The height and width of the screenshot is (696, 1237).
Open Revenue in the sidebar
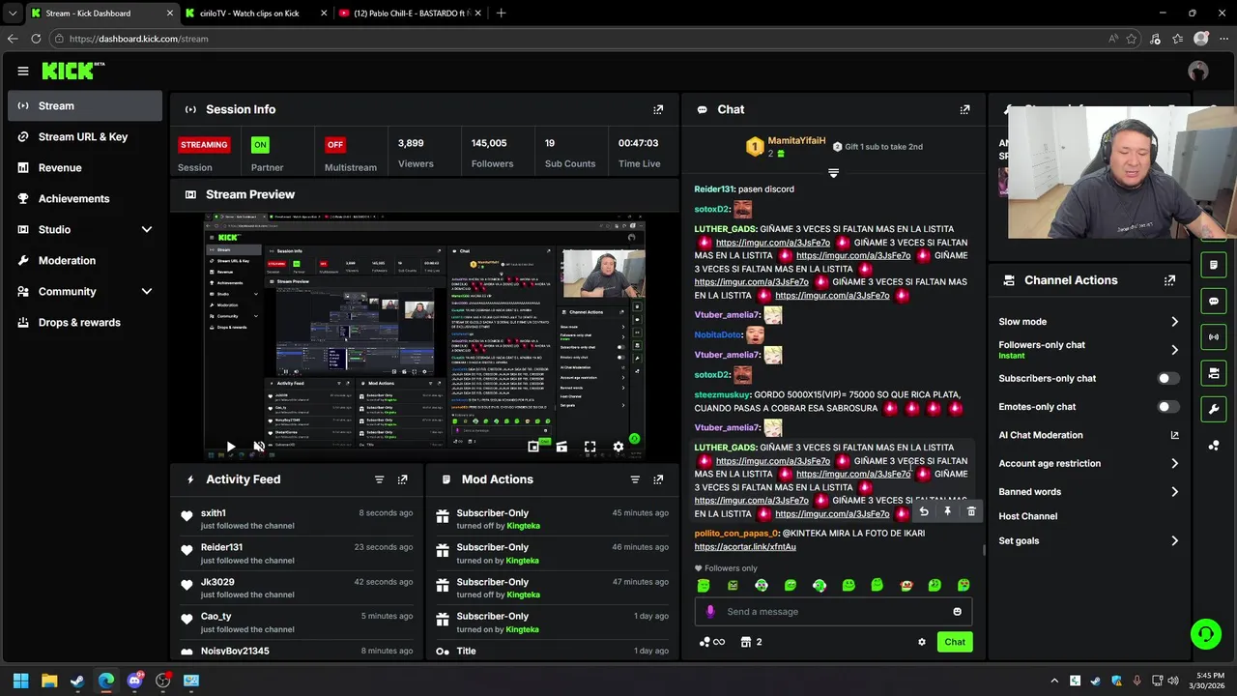tap(85, 167)
